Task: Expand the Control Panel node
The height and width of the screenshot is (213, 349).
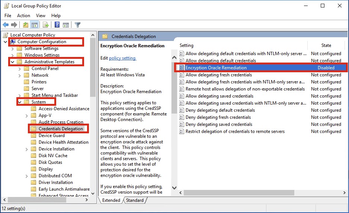Action: point(20,69)
